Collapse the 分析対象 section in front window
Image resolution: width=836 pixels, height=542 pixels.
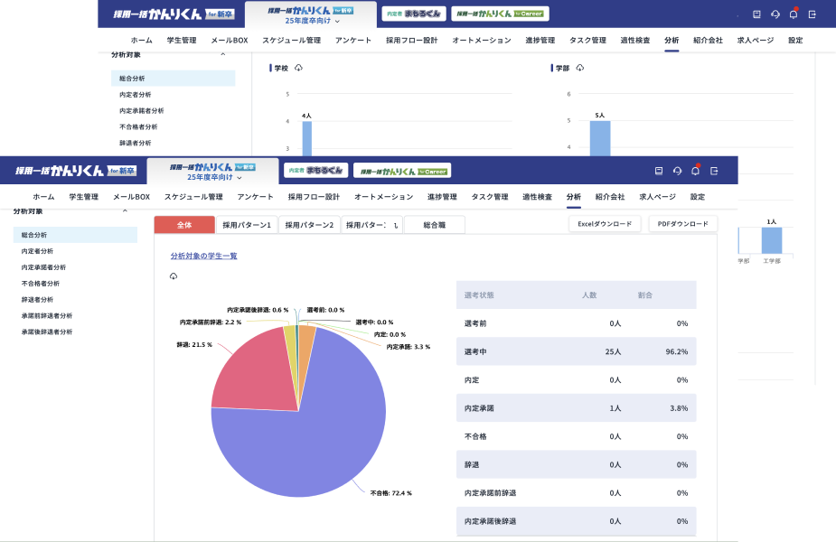[125, 211]
